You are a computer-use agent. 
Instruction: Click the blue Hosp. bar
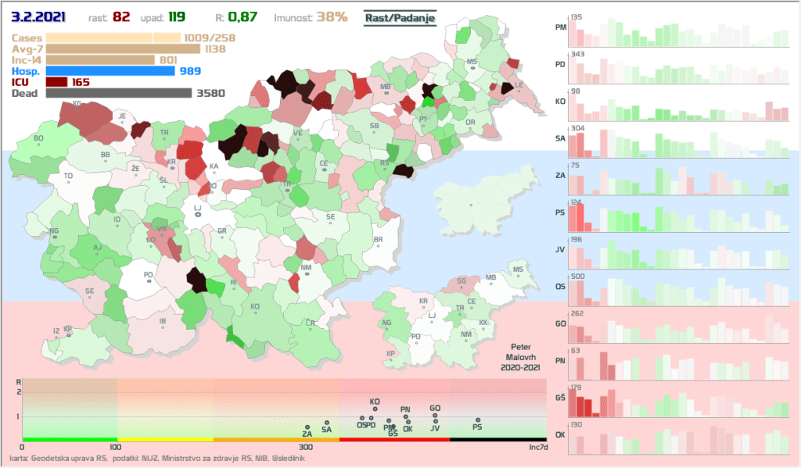click(110, 70)
